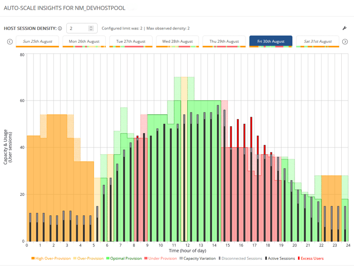354x266 pixels.
Task: Open Tue 27th August day view
Action: [x=131, y=41]
